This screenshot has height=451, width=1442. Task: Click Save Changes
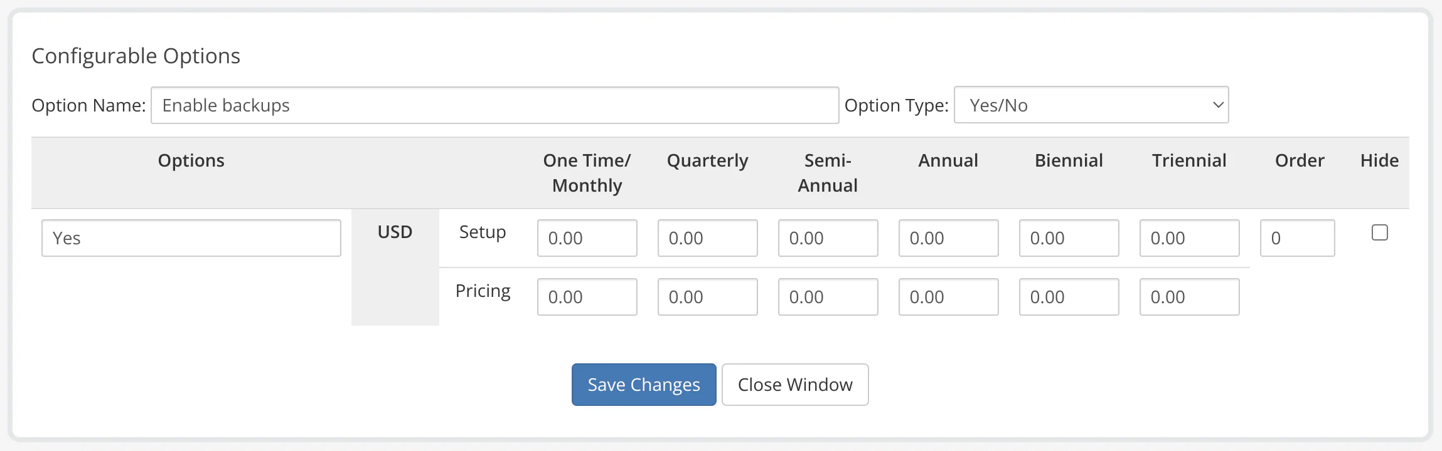coord(643,384)
